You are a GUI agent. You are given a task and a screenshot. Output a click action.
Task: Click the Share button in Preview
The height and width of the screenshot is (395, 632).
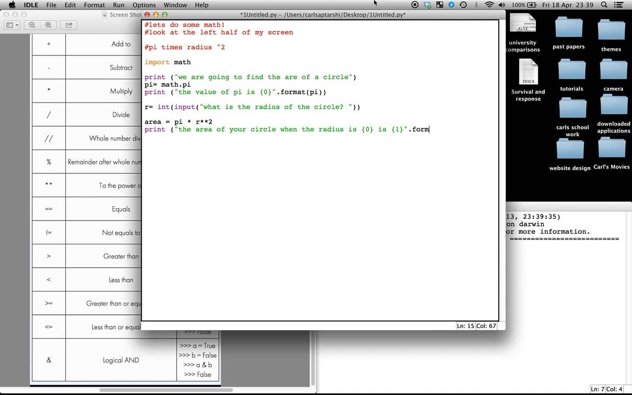(69, 25)
